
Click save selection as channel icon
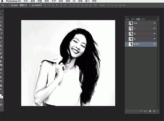(x=145, y=111)
